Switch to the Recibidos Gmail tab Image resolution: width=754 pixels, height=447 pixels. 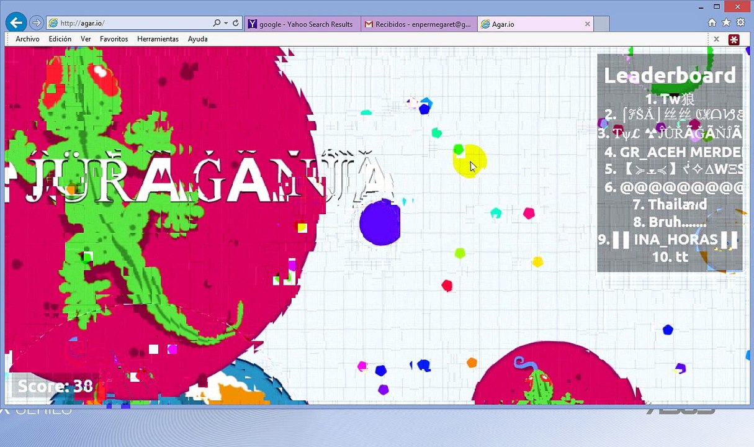click(419, 24)
